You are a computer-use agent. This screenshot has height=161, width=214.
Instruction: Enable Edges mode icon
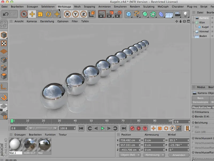pos(4,68)
